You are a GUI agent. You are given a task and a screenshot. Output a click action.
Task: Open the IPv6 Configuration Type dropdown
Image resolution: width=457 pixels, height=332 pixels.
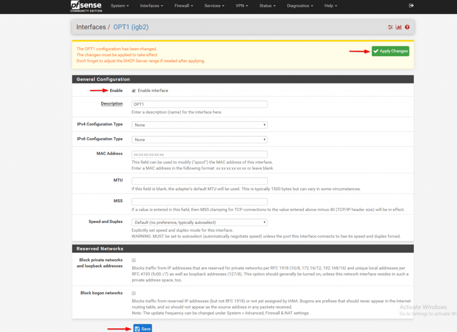pos(199,139)
